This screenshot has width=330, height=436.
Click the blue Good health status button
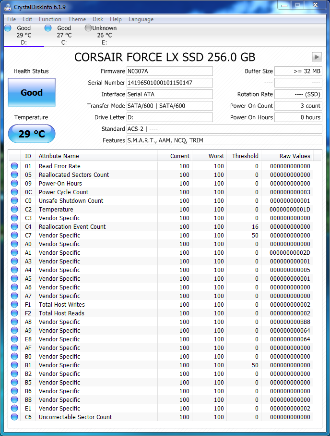(x=32, y=93)
